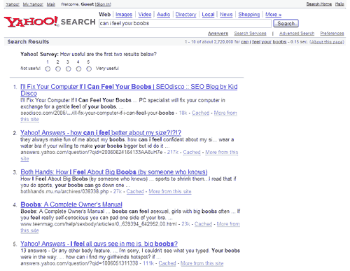Choose survey rating 4 radio button

pyautogui.click(x=78, y=69)
